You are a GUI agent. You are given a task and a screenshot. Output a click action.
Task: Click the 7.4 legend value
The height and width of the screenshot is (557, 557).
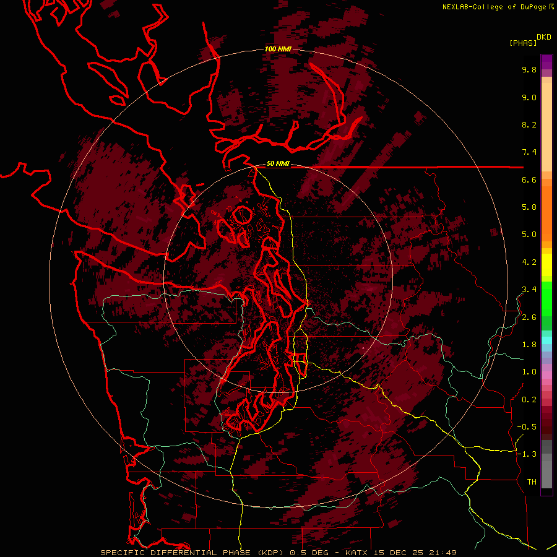click(529, 152)
